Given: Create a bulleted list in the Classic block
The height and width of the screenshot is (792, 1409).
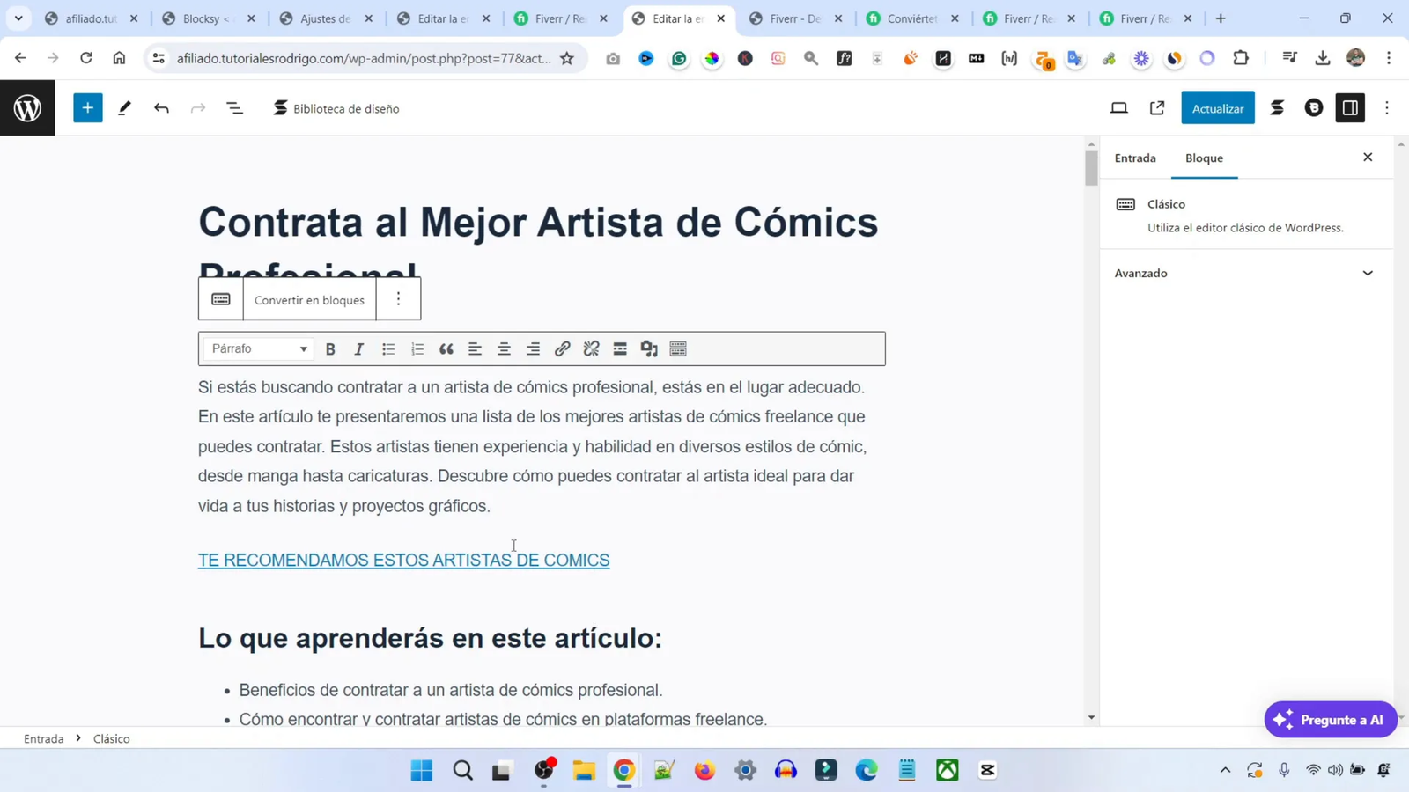Looking at the screenshot, I should pyautogui.click(x=388, y=349).
